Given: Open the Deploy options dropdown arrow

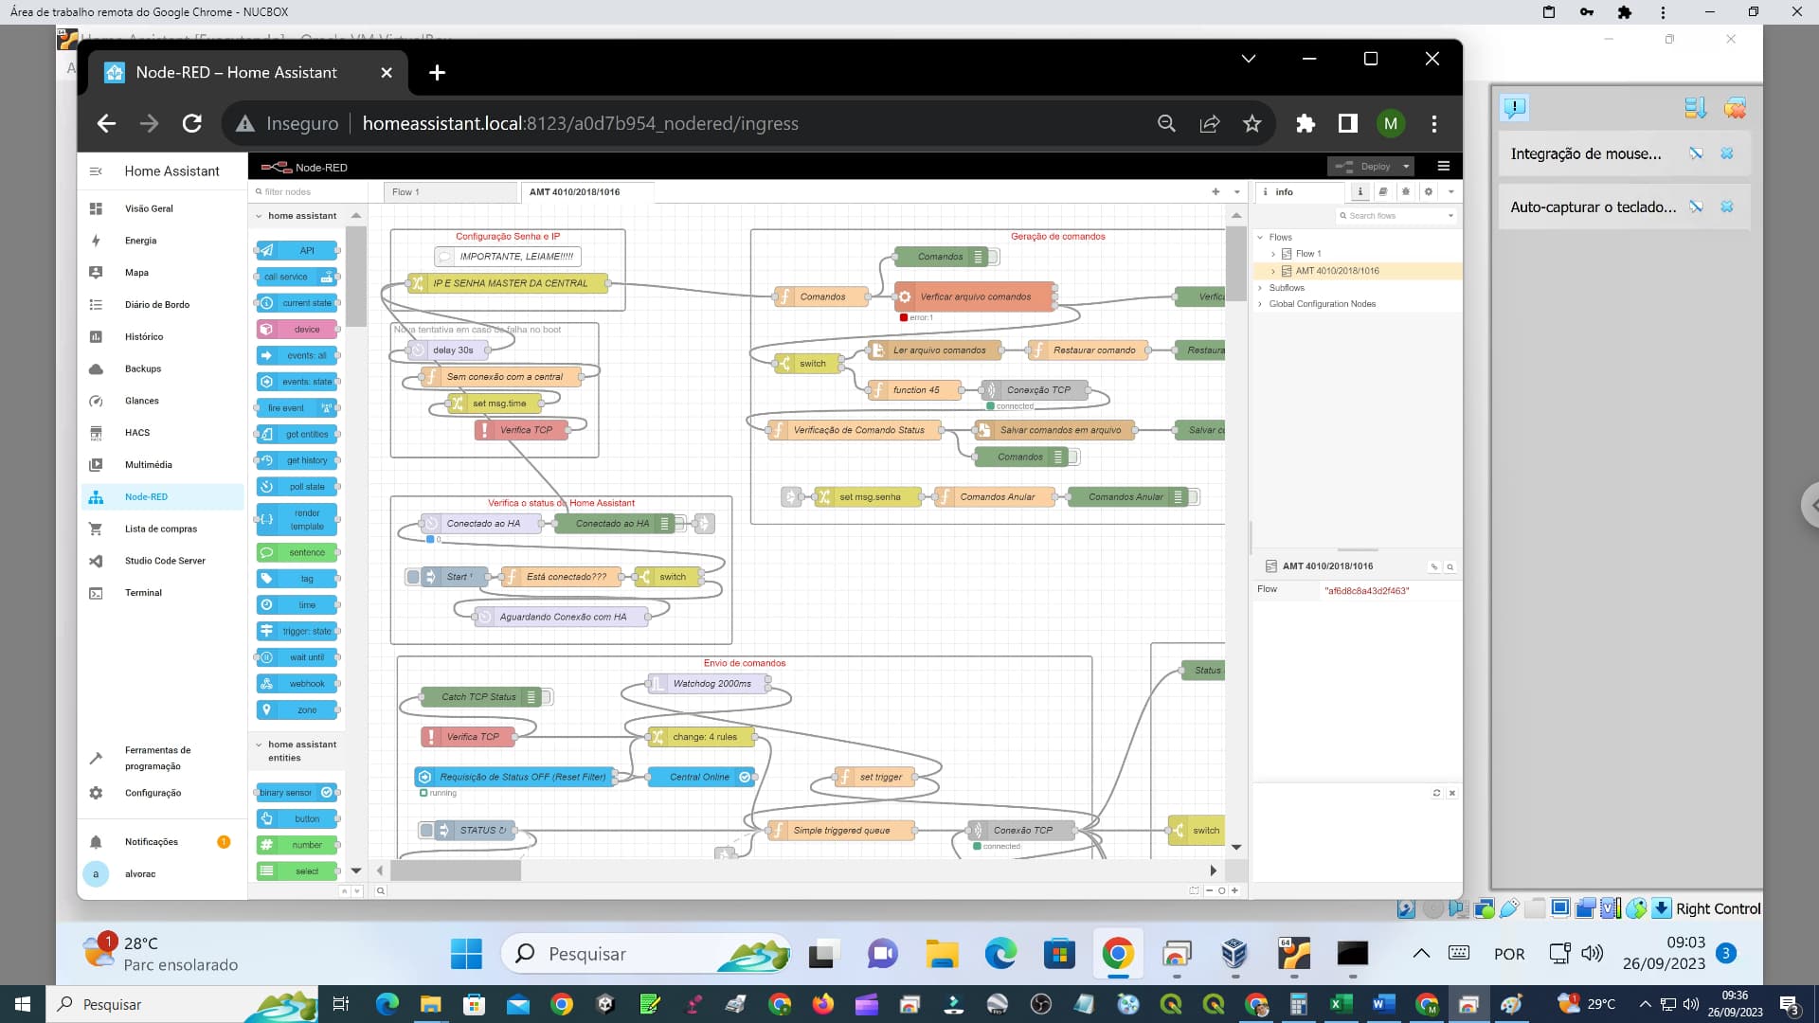Looking at the screenshot, I should [x=1406, y=166].
